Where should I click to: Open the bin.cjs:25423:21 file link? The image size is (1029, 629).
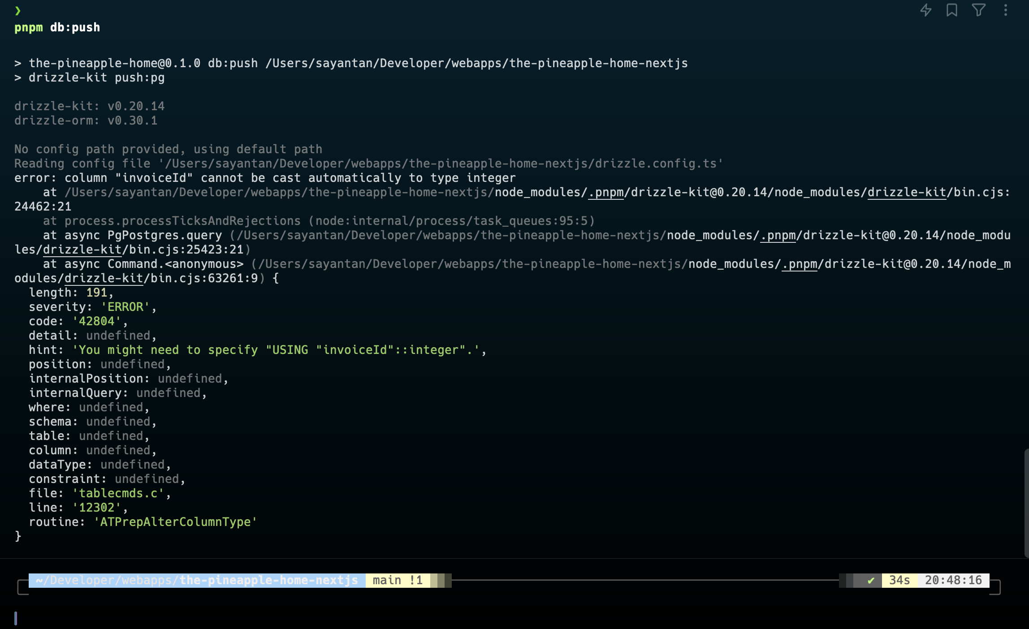(186, 250)
